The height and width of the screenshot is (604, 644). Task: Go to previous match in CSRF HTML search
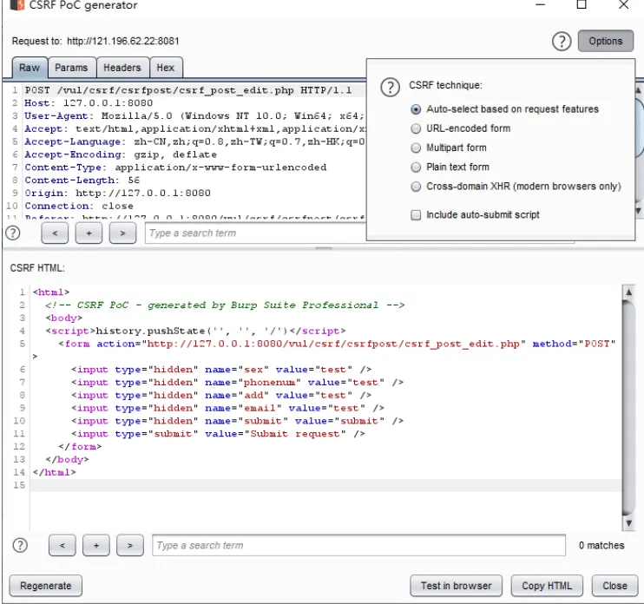tap(62, 545)
